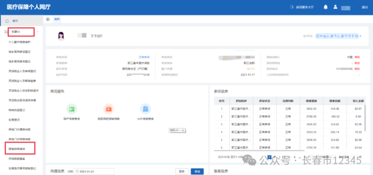
Task: Open 城乡居民停保登记 in sidebar
Action: point(19,62)
